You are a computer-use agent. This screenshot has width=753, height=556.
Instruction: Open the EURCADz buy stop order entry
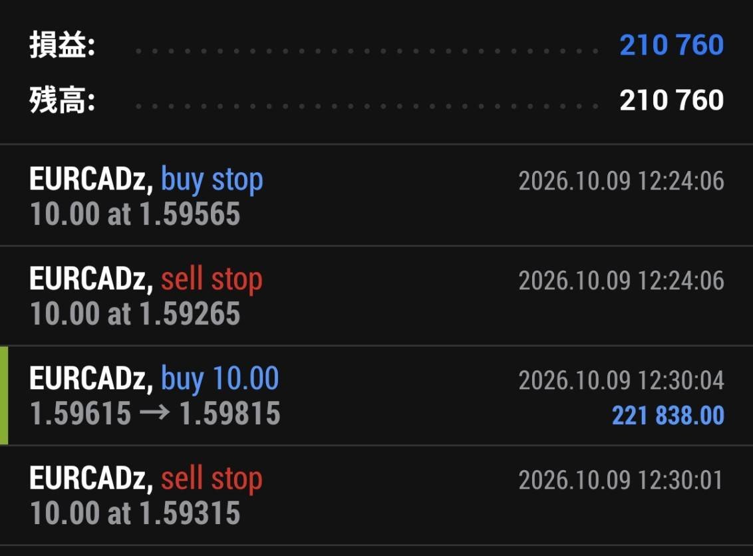pos(376,196)
